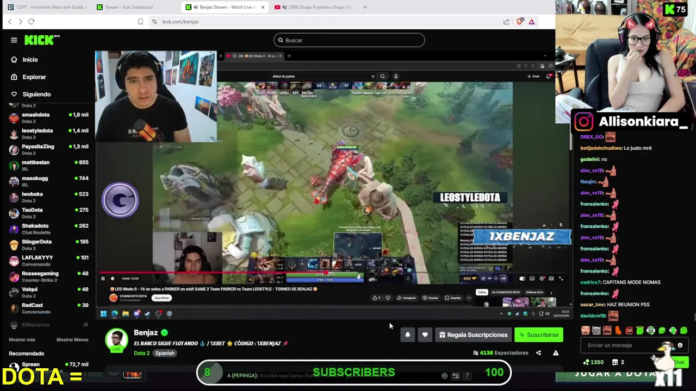Go to Inicio in sidebar

[x=30, y=60]
